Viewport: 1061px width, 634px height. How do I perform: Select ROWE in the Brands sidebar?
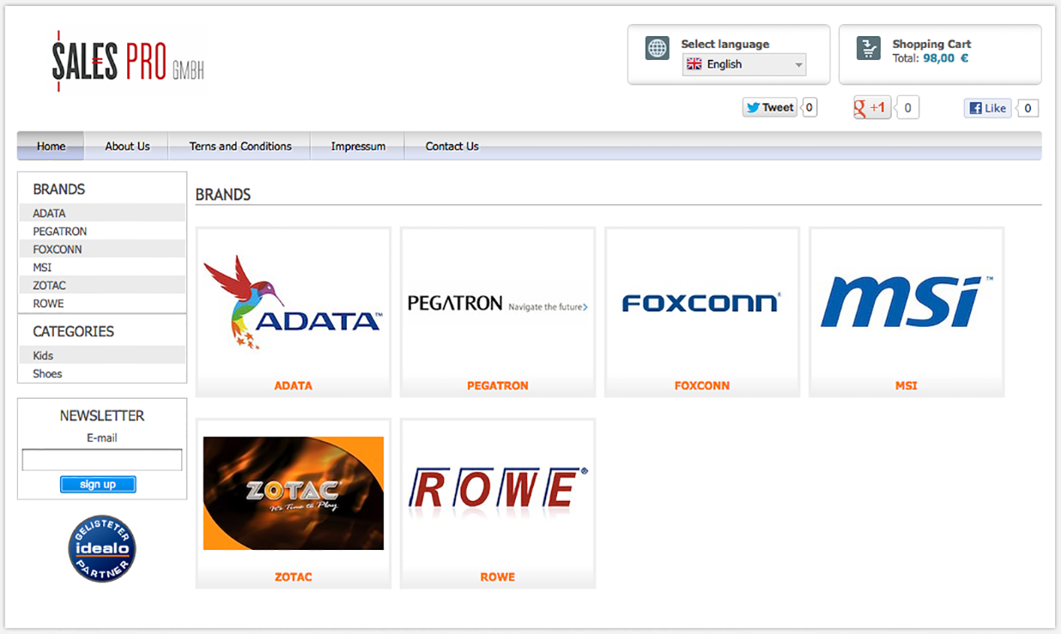(x=102, y=304)
